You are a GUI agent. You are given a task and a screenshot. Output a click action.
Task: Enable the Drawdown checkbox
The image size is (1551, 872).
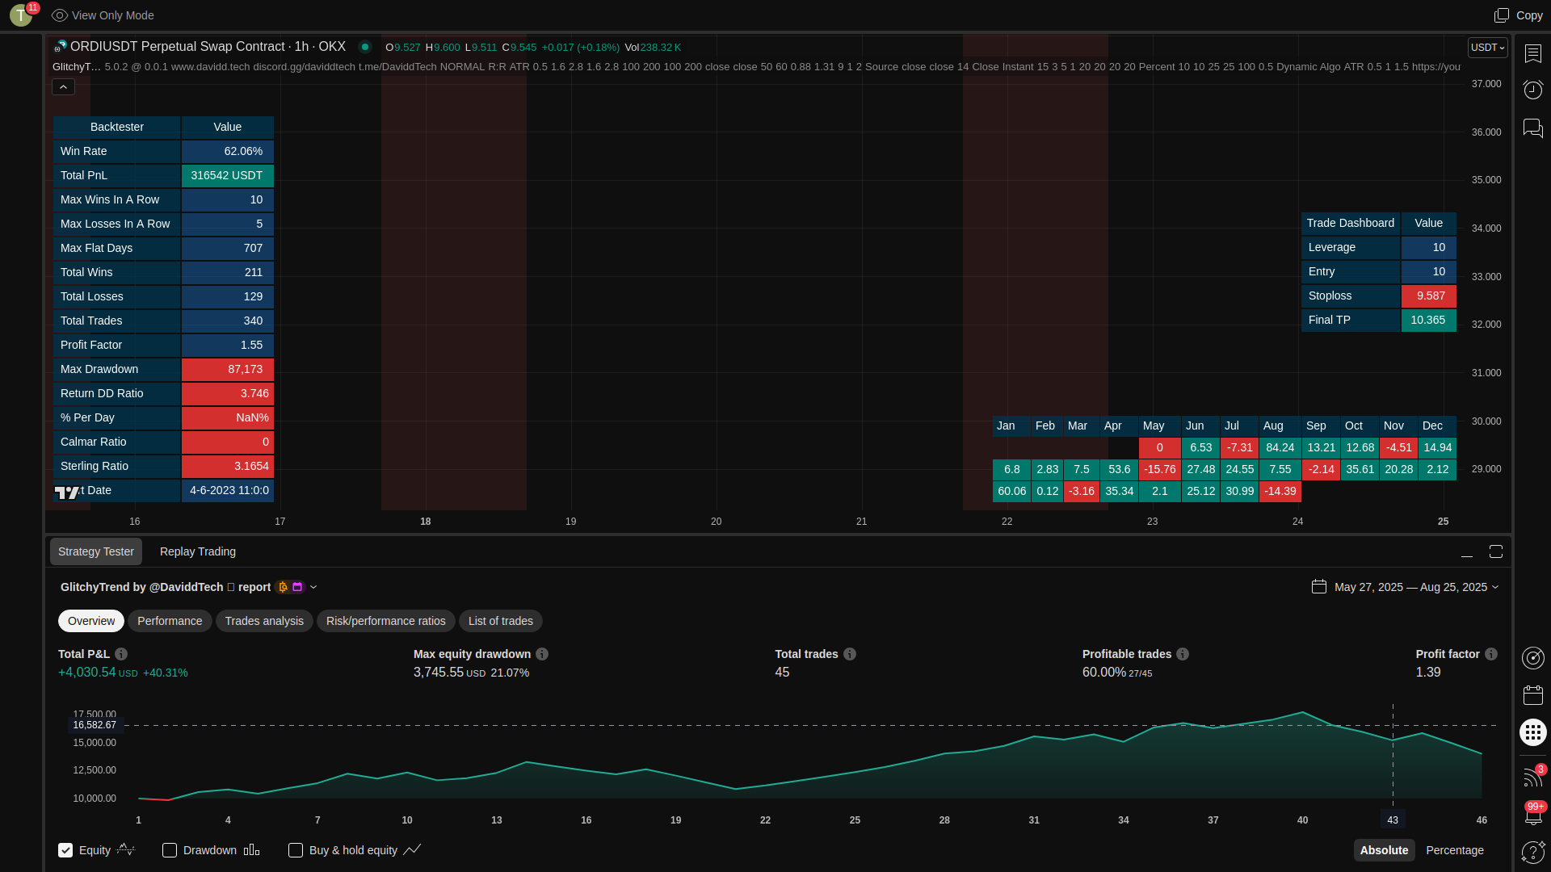170,850
